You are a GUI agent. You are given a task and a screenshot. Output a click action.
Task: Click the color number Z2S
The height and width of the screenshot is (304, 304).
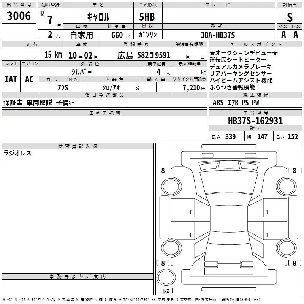pyautogui.click(x=63, y=88)
